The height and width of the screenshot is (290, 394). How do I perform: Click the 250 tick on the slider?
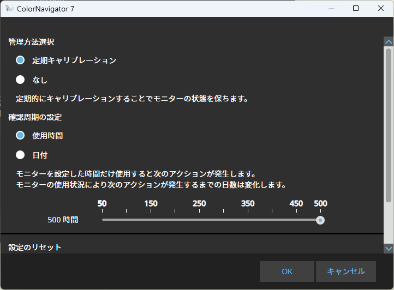[199, 220]
